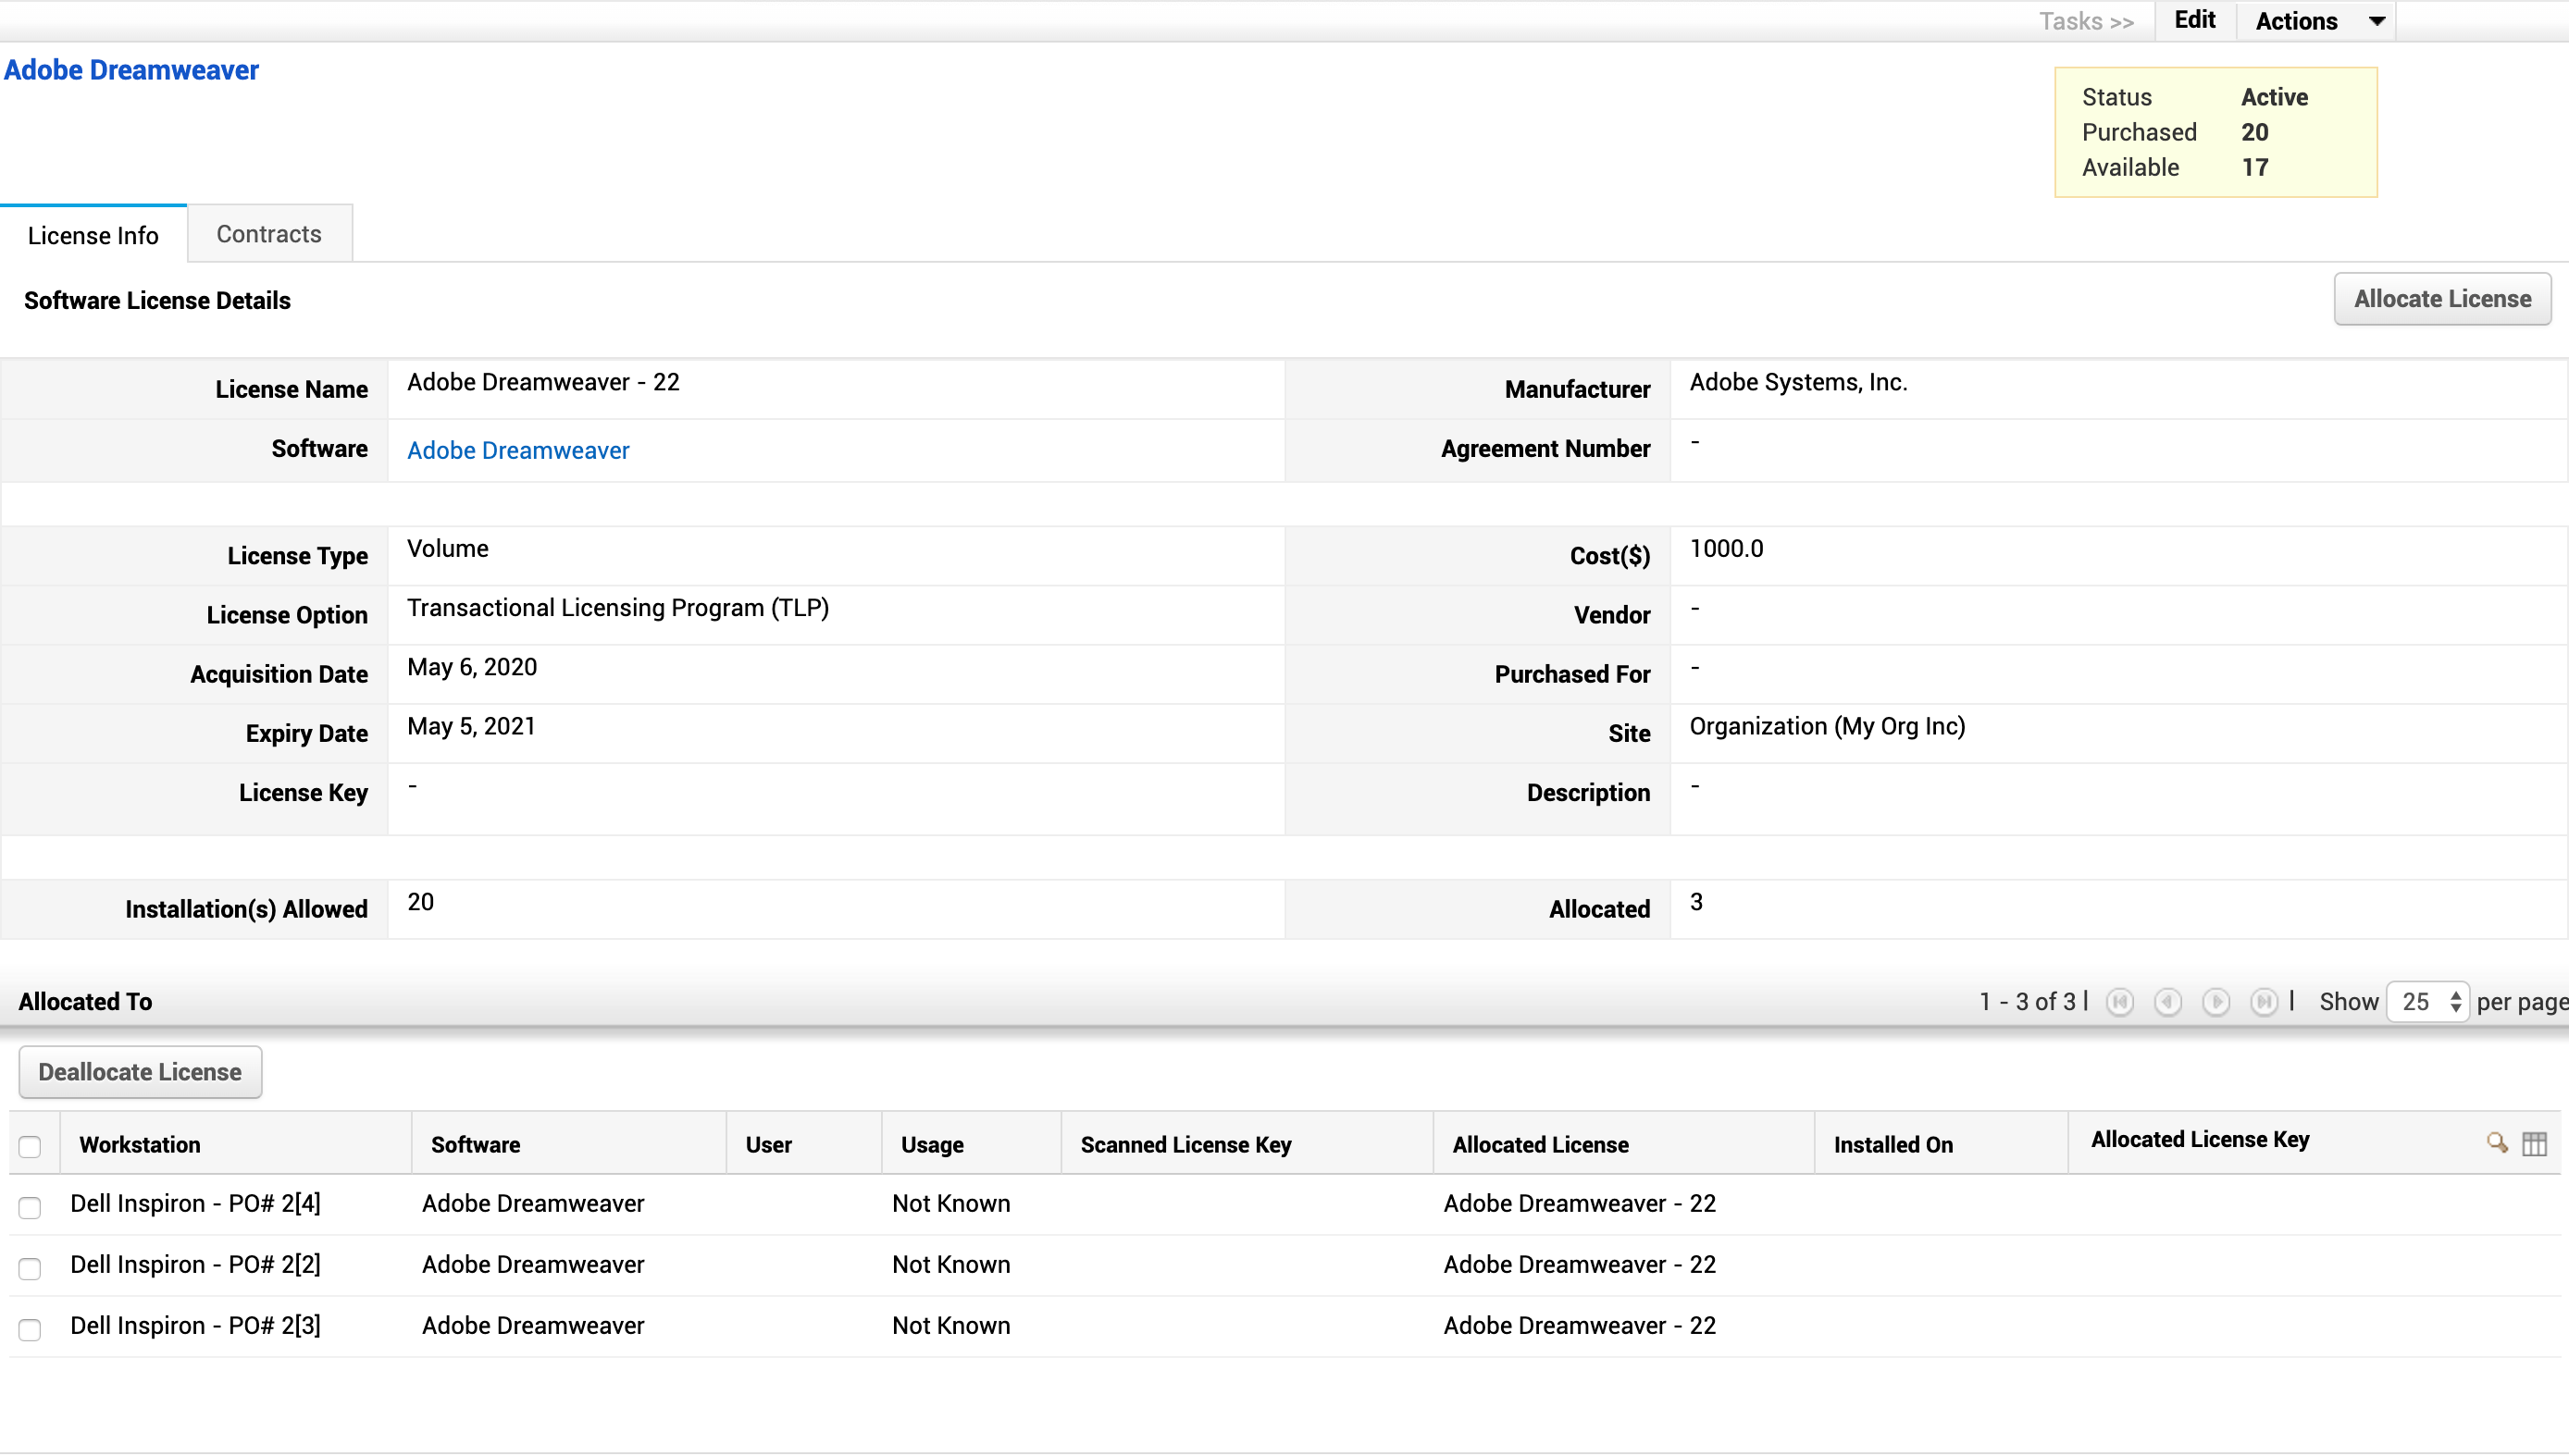Click Edit in the top toolbar
This screenshot has width=2569, height=1456.
click(2195, 20)
